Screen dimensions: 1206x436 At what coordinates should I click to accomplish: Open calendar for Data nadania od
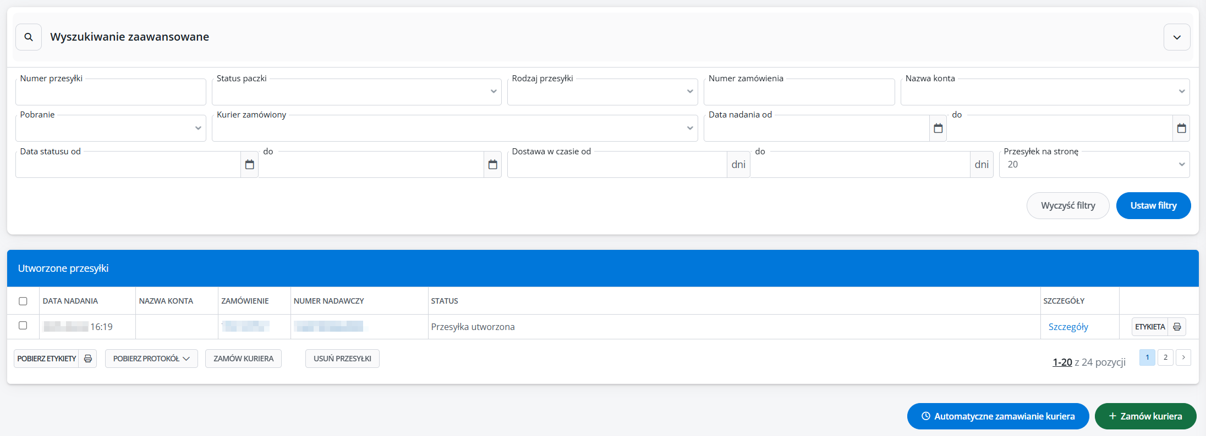[x=938, y=128]
